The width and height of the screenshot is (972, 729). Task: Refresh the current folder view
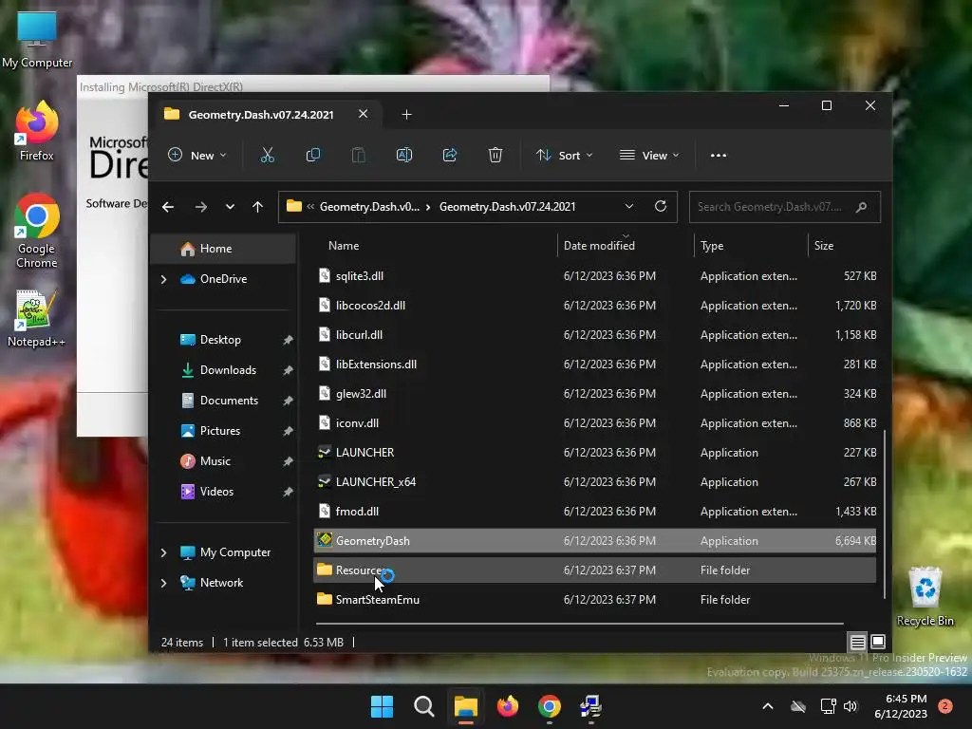click(661, 206)
